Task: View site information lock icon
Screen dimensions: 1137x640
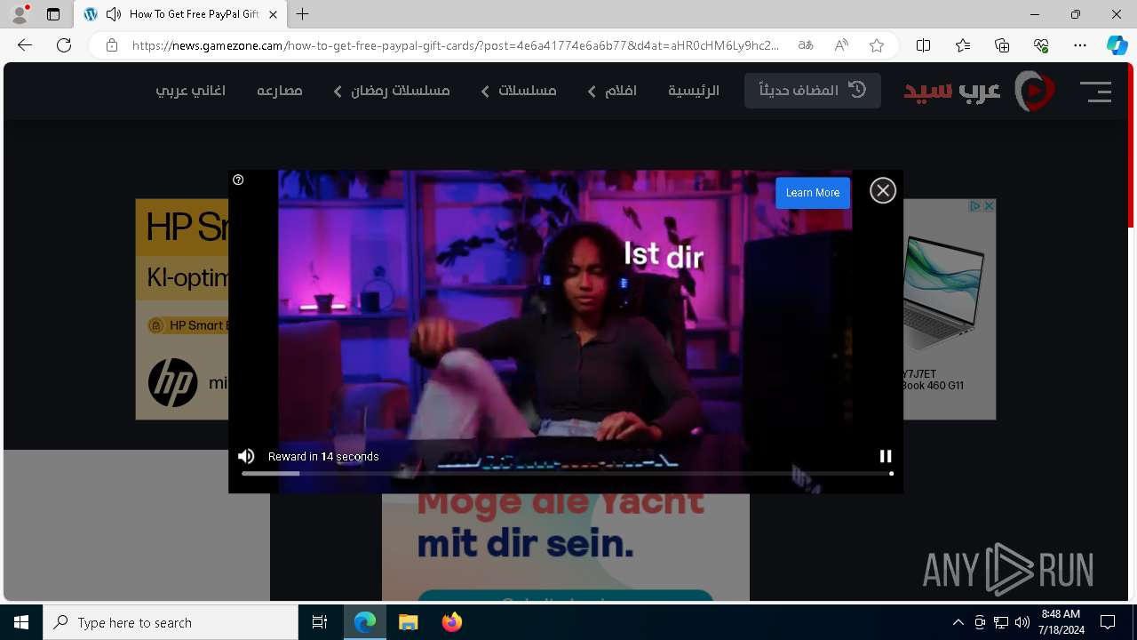Action: tap(111, 45)
